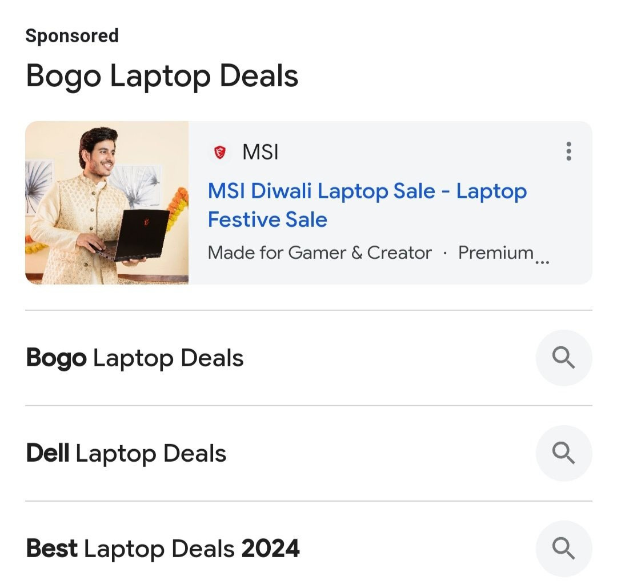Tap search icon beside Dell Laptop Deals
The height and width of the screenshot is (584, 617).
[563, 453]
